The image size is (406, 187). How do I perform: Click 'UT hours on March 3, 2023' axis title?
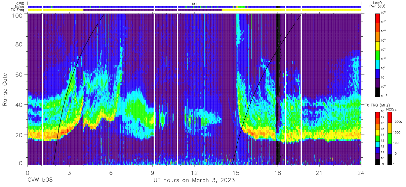[x=194, y=180]
